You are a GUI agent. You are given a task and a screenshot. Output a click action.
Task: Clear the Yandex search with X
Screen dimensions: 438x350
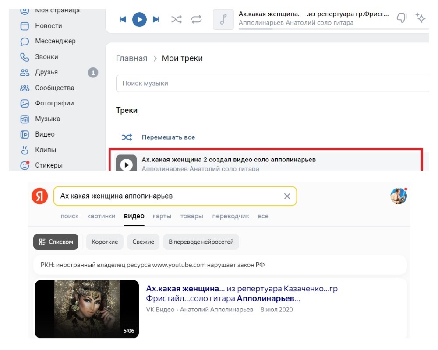click(x=287, y=196)
